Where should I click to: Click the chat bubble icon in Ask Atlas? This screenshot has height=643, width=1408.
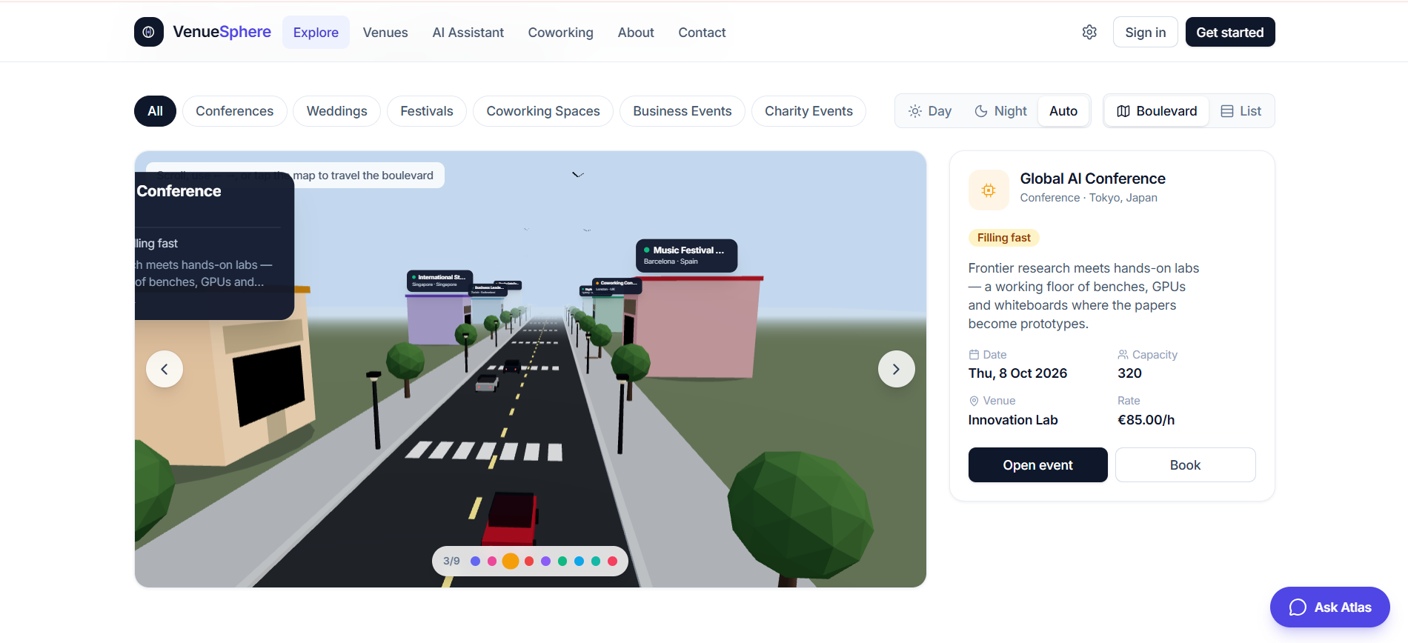pyautogui.click(x=1298, y=607)
